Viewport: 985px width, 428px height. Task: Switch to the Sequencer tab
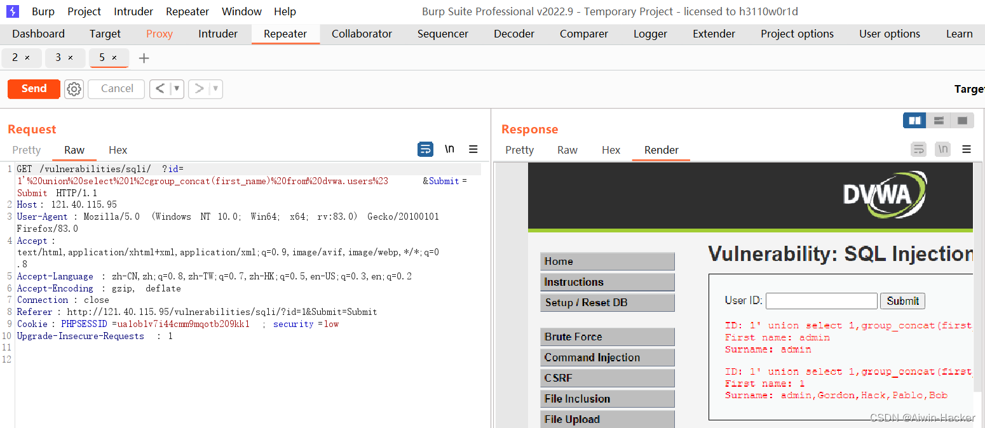click(443, 34)
